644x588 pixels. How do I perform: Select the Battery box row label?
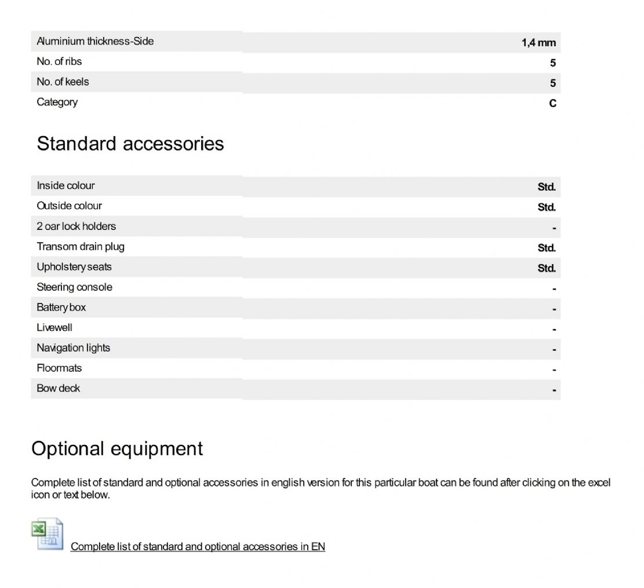[x=61, y=307]
